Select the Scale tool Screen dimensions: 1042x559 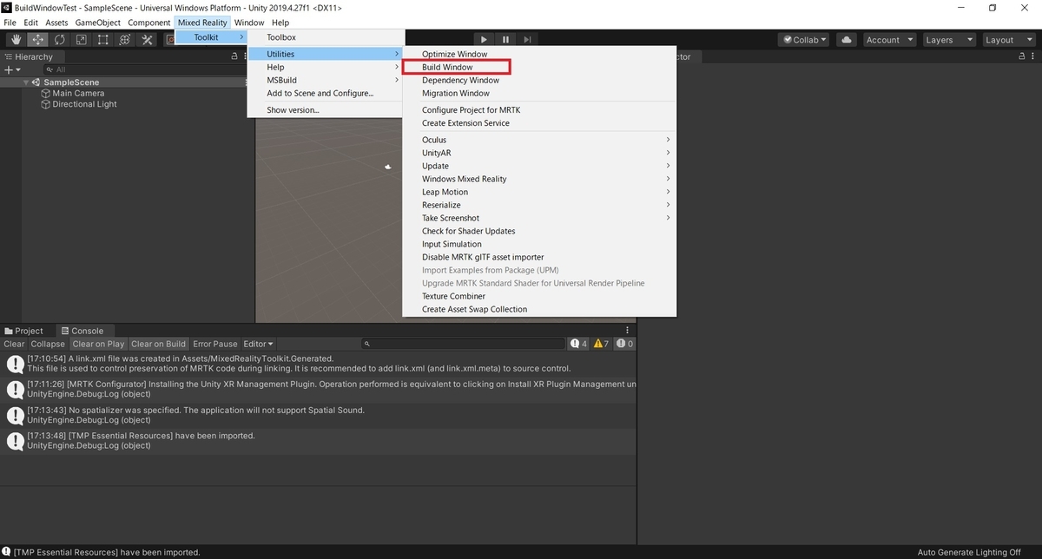coord(81,40)
